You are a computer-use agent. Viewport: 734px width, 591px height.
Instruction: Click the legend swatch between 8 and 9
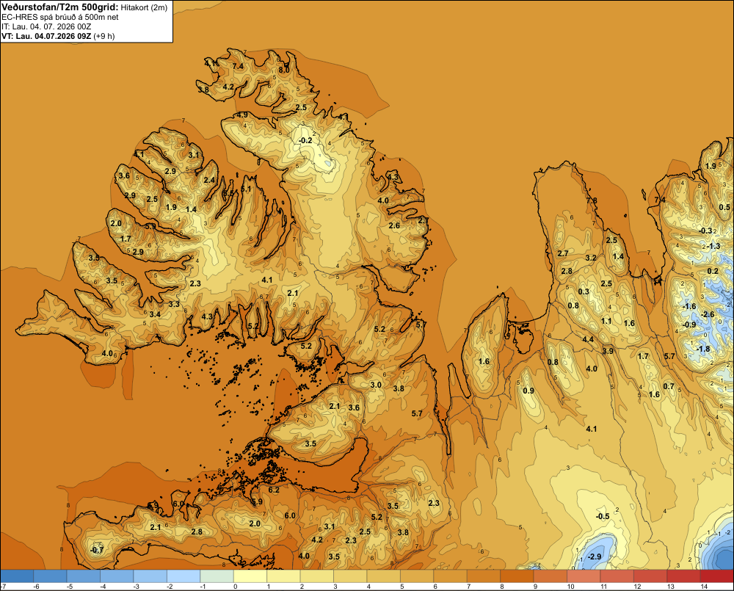(517, 576)
